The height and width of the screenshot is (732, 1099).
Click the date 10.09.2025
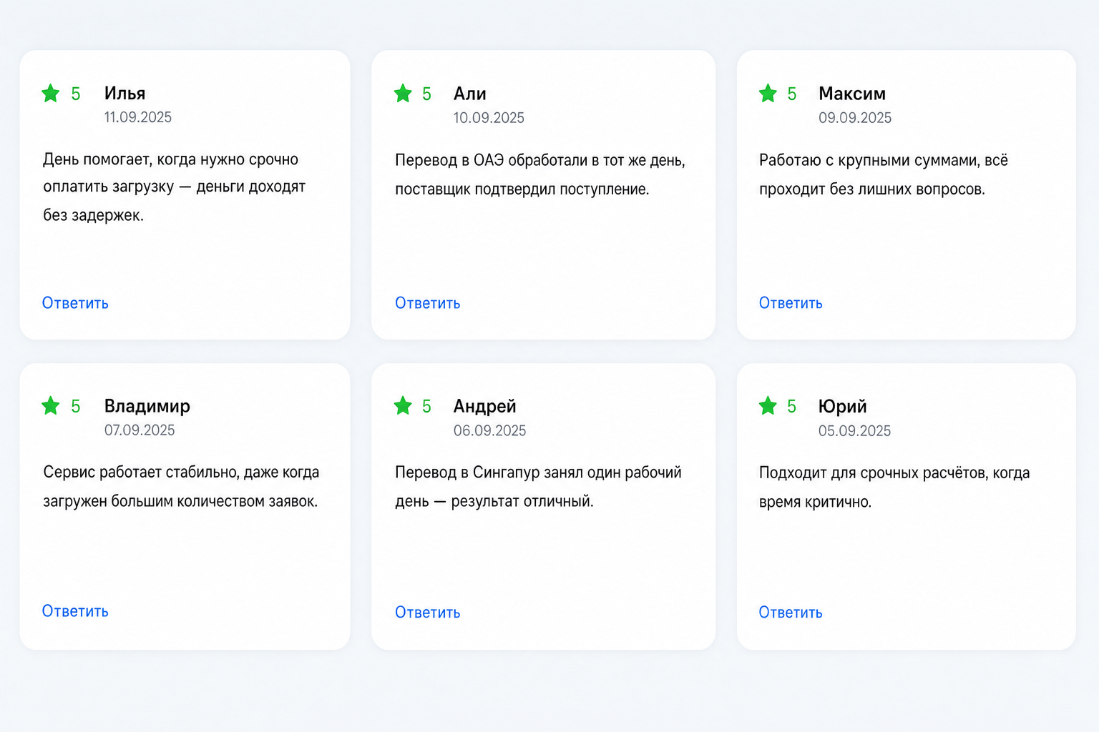489,118
